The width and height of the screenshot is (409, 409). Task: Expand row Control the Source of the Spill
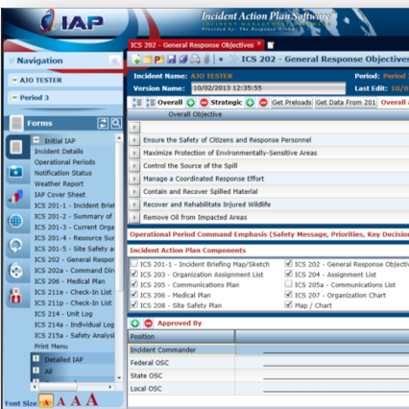pyautogui.click(x=134, y=166)
